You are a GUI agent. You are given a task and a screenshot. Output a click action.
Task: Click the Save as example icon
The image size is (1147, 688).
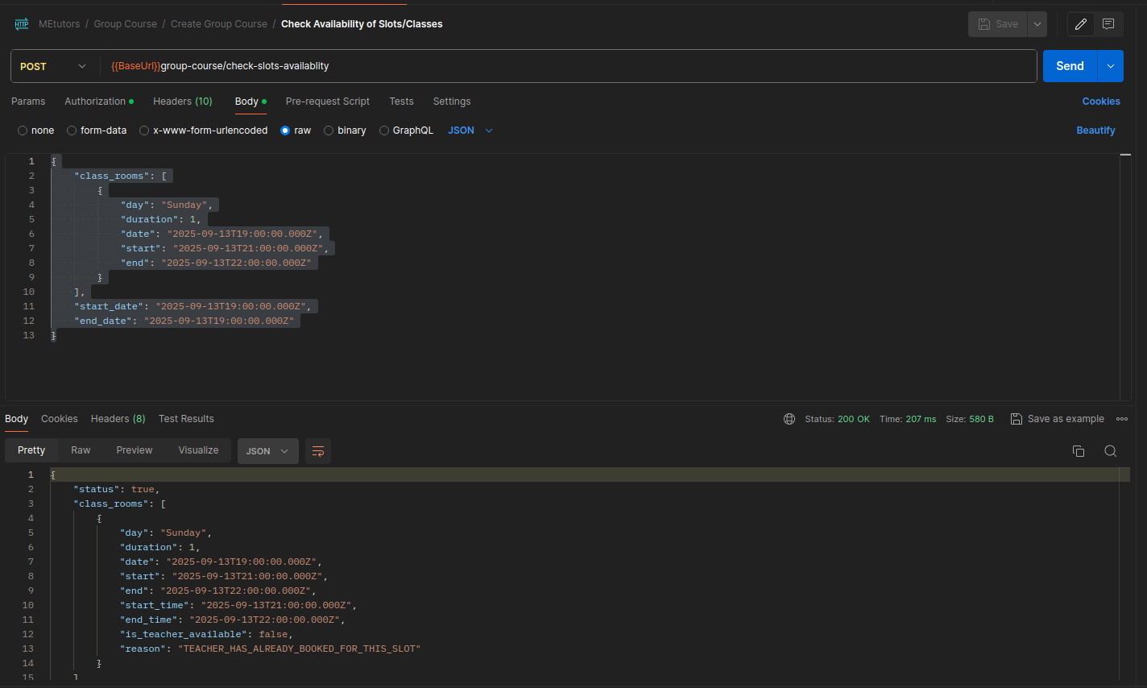(x=1017, y=419)
